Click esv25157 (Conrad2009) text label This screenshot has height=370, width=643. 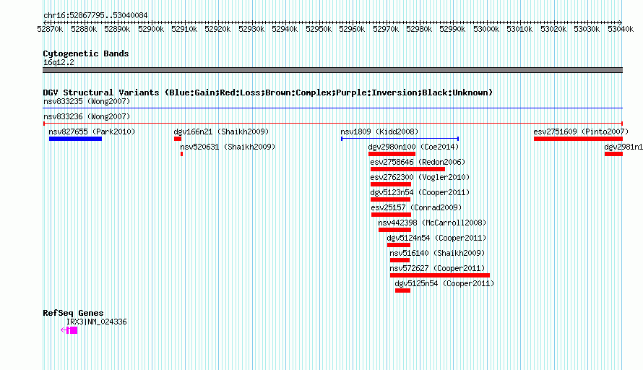pyautogui.click(x=416, y=207)
